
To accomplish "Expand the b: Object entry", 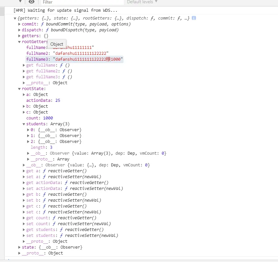I will (x=24, y=106).
